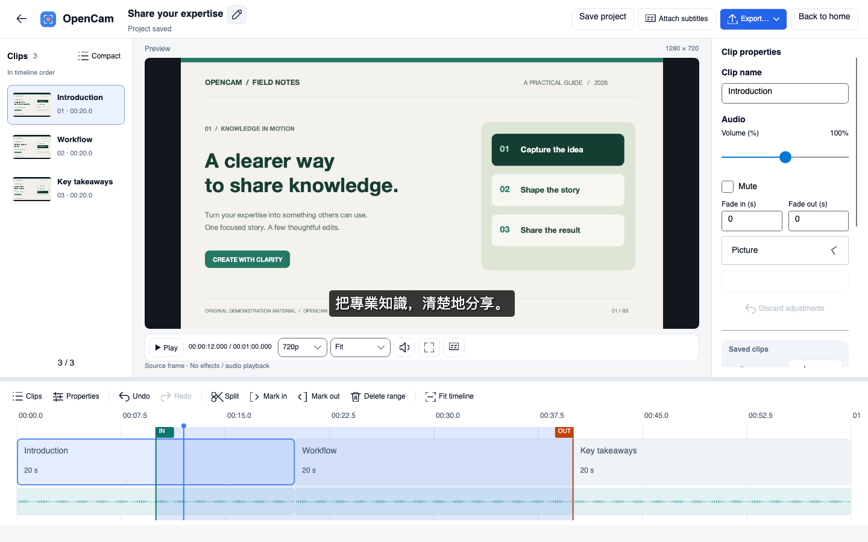Open Properties panel from timeline toolbar
This screenshot has width=868, height=542.
pos(76,396)
